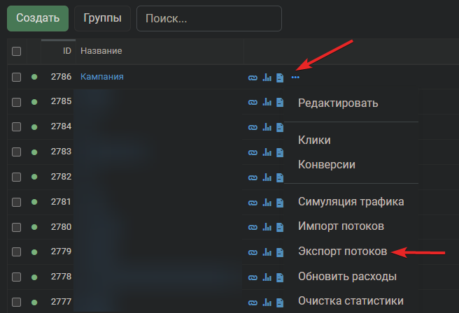Check the box for campaign 2778
Screen dimensions: 459x313
[16, 277]
